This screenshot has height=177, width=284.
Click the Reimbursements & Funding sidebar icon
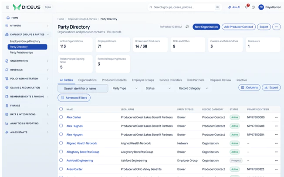[7, 97]
